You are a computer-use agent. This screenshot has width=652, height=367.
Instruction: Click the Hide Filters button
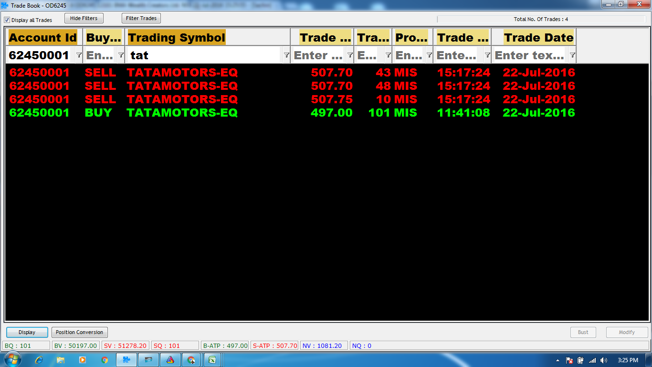84,18
